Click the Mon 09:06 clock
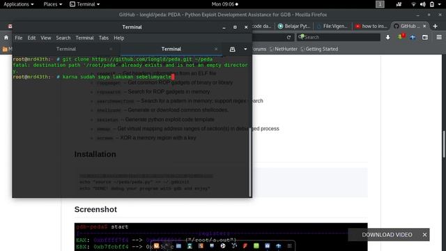 tap(224, 4)
